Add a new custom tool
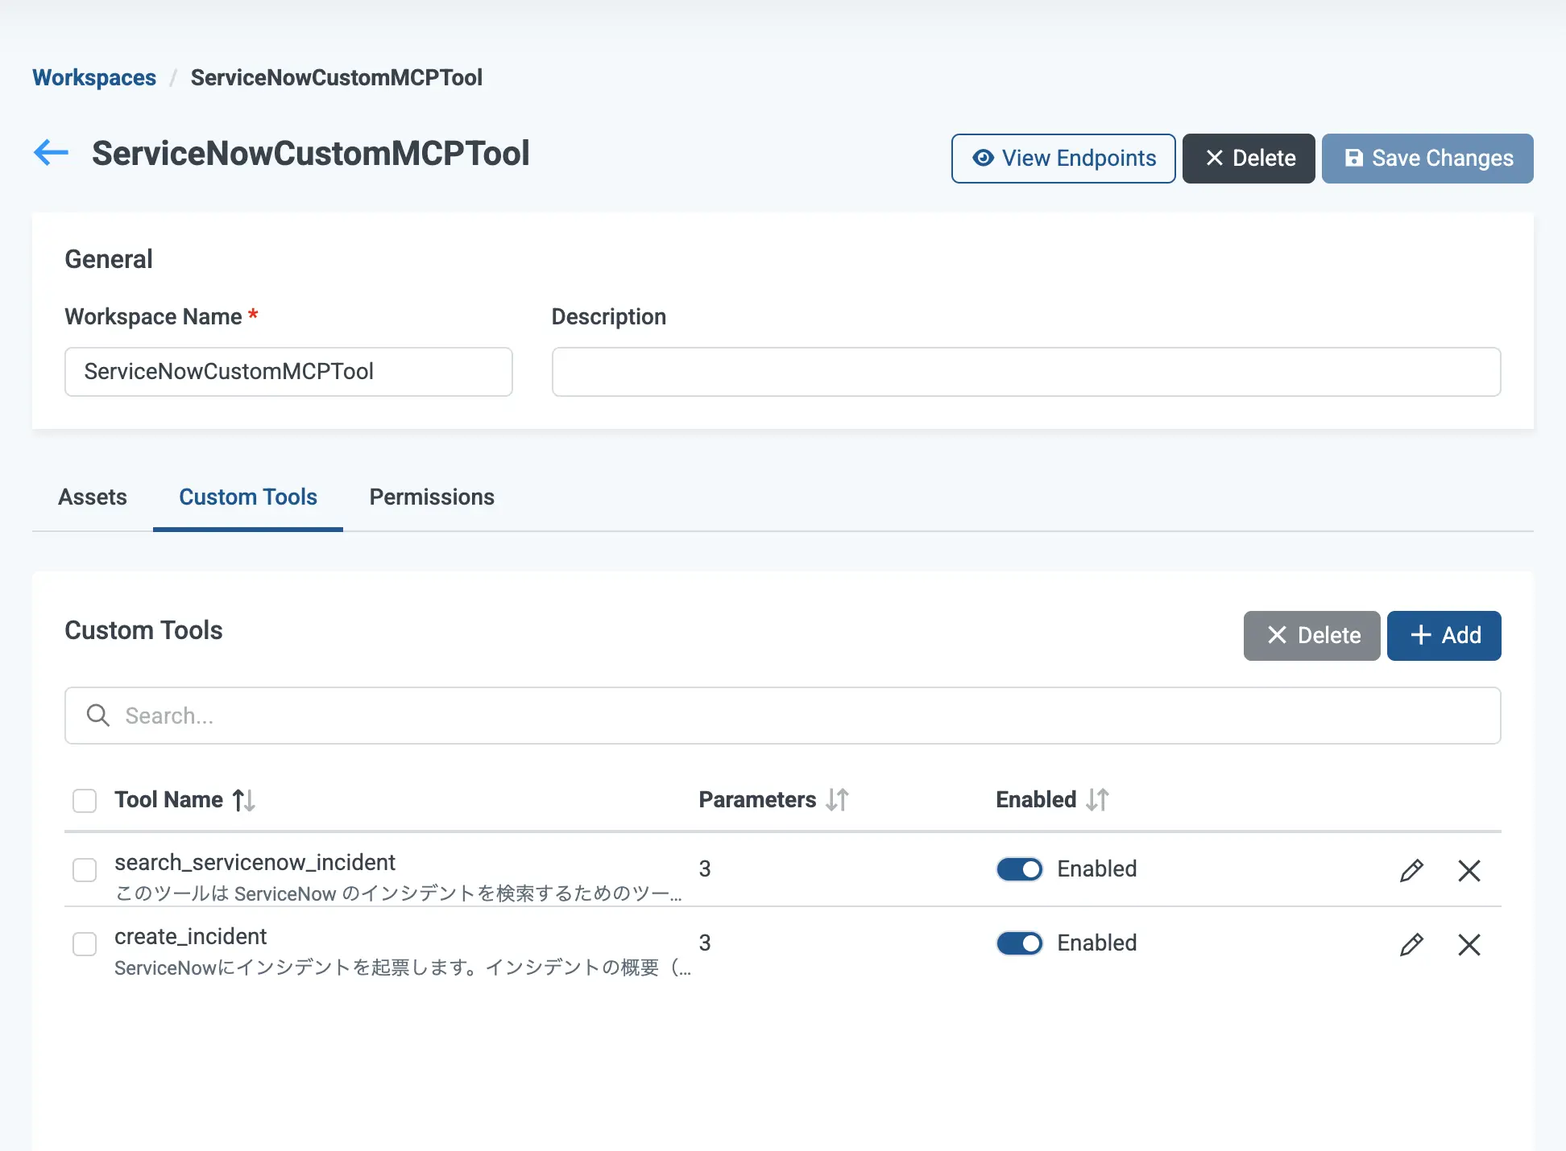Image resolution: width=1566 pixels, height=1151 pixels. tap(1444, 636)
